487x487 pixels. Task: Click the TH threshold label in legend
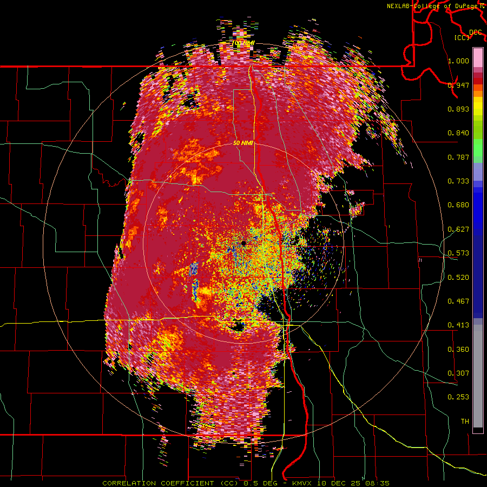tap(465, 422)
